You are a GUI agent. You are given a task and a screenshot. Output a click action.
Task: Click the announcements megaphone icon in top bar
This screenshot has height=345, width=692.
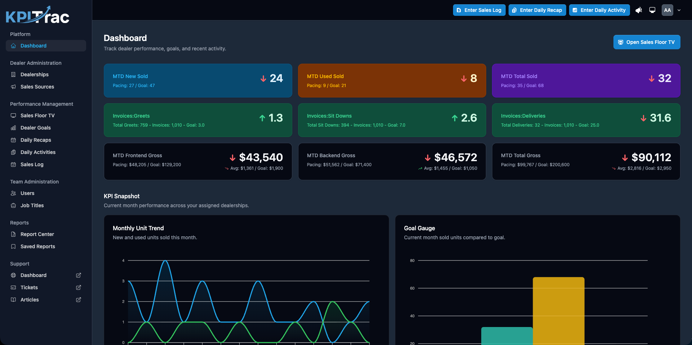click(639, 10)
